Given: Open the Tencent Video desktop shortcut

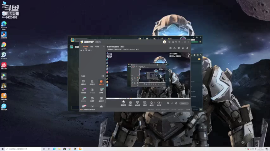Looking at the screenshot, I should tap(4, 76).
